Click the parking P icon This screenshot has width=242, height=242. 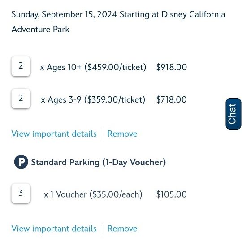pyautogui.click(x=21, y=162)
